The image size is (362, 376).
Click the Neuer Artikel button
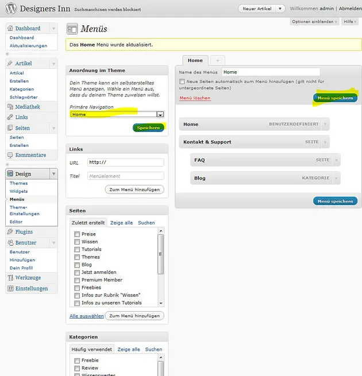click(x=257, y=9)
